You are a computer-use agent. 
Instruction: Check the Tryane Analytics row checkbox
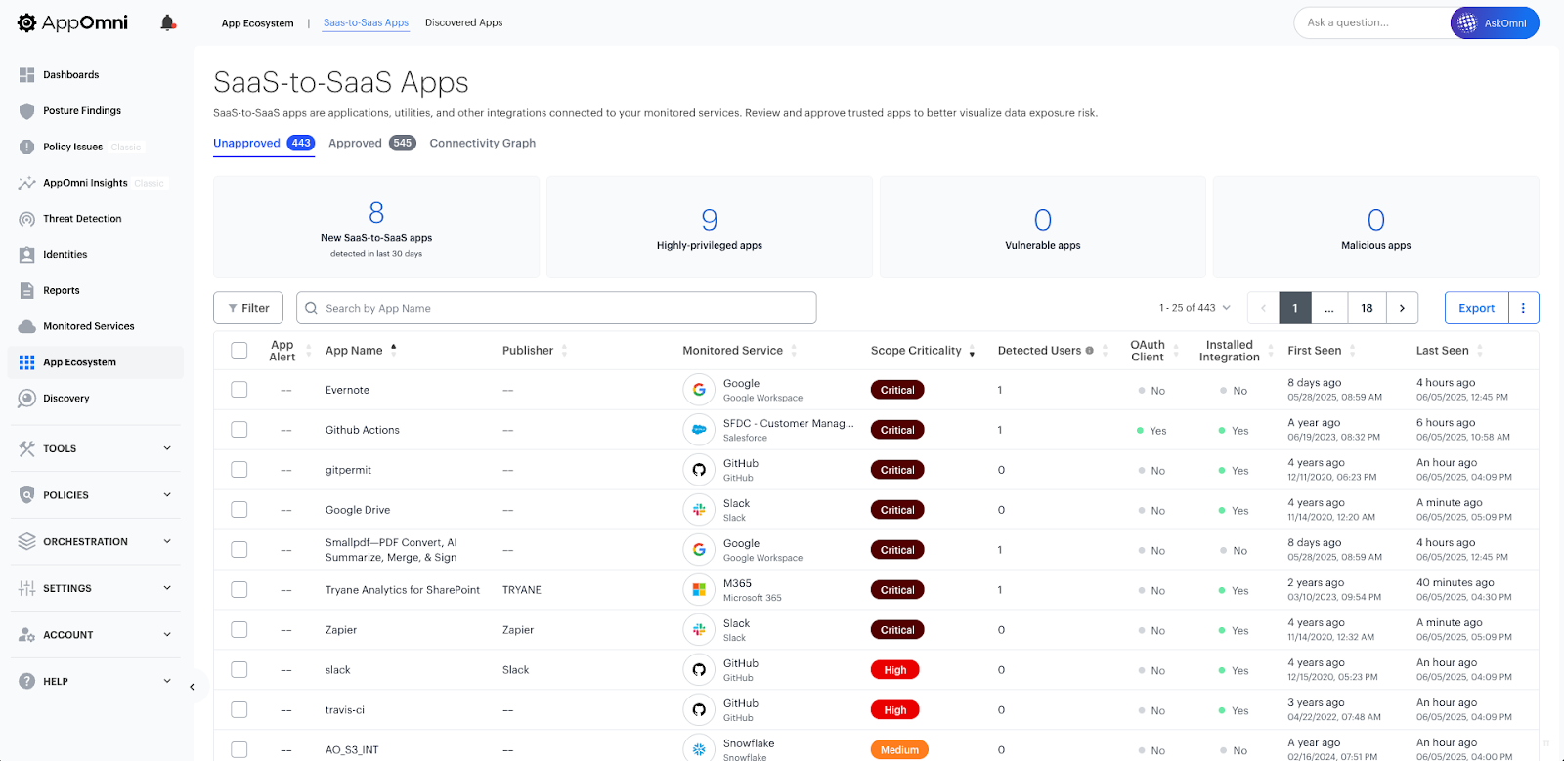pos(239,590)
